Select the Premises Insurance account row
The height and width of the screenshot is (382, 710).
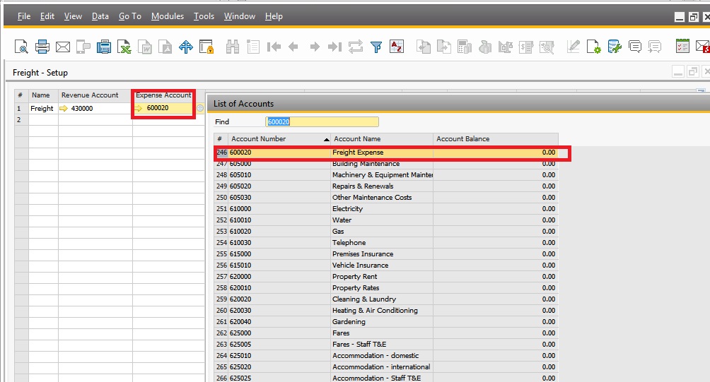386,254
